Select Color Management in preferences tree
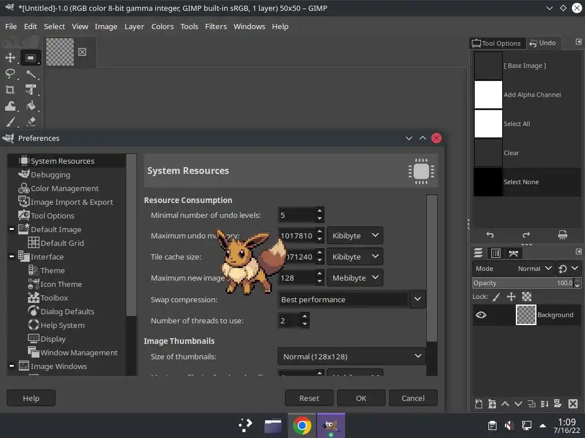This screenshot has height=438, width=585. [65, 188]
